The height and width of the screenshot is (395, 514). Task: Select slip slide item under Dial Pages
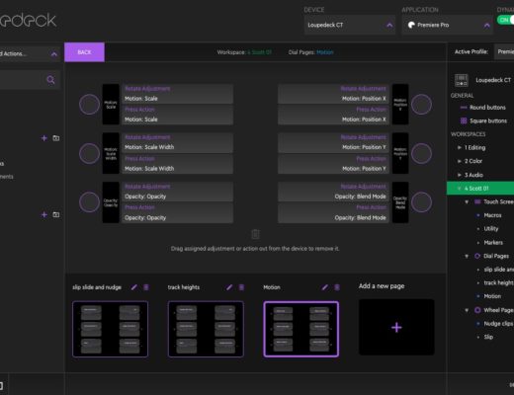498,270
